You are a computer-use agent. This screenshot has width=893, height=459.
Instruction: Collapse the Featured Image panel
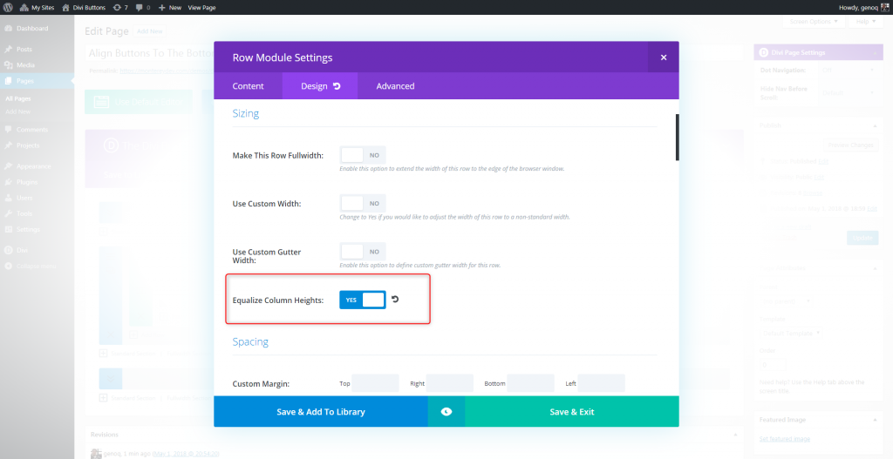(875, 420)
